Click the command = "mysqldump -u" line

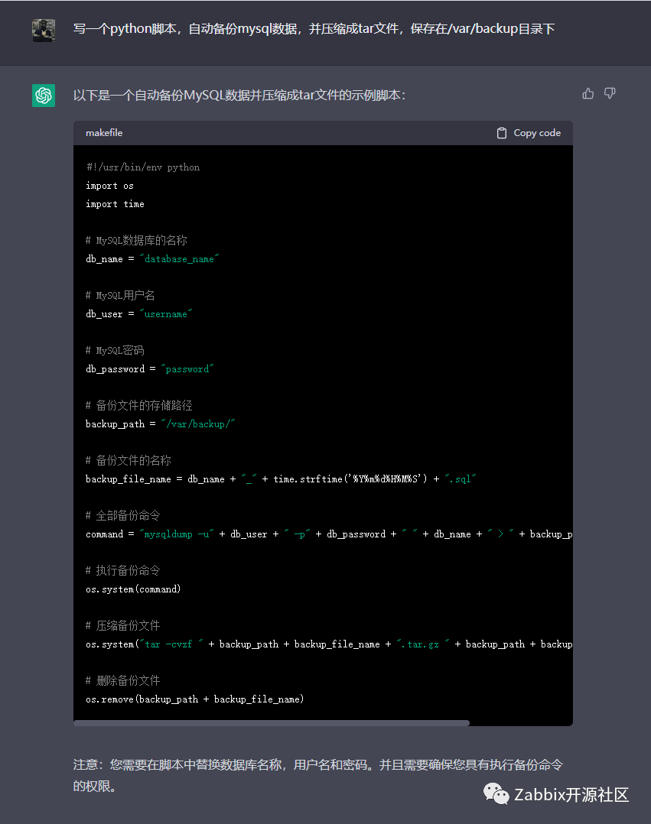(x=329, y=534)
